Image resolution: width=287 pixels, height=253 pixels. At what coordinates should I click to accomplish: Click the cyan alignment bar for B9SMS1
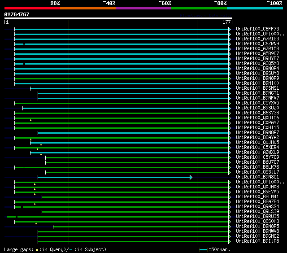pos(130,89)
